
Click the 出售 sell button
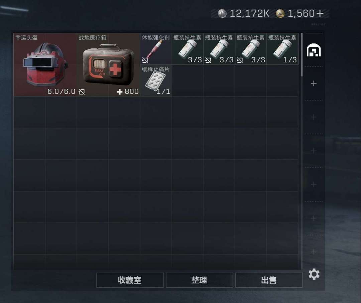269,280
